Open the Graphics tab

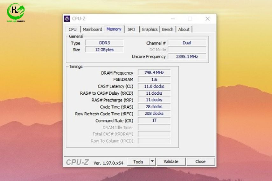tap(150, 30)
